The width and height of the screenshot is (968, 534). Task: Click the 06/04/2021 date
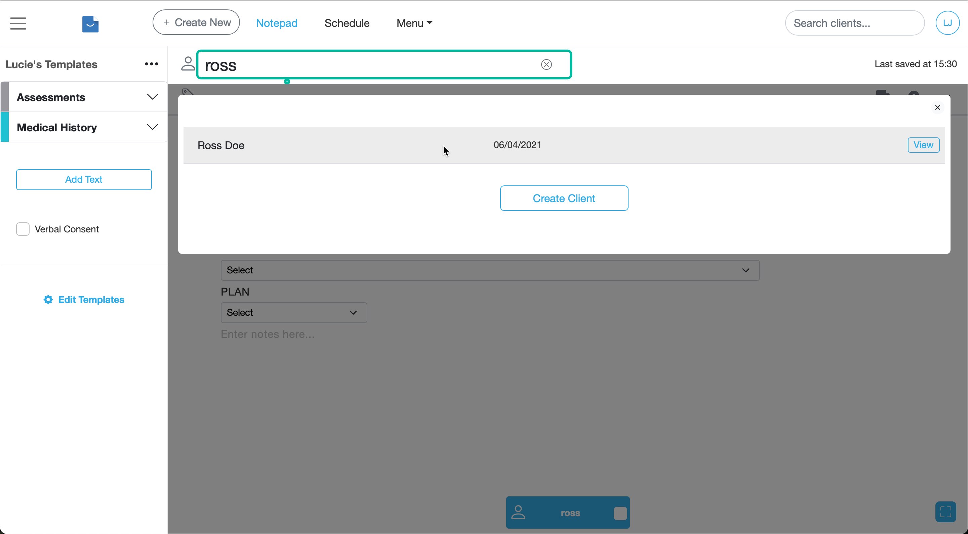[517, 145]
